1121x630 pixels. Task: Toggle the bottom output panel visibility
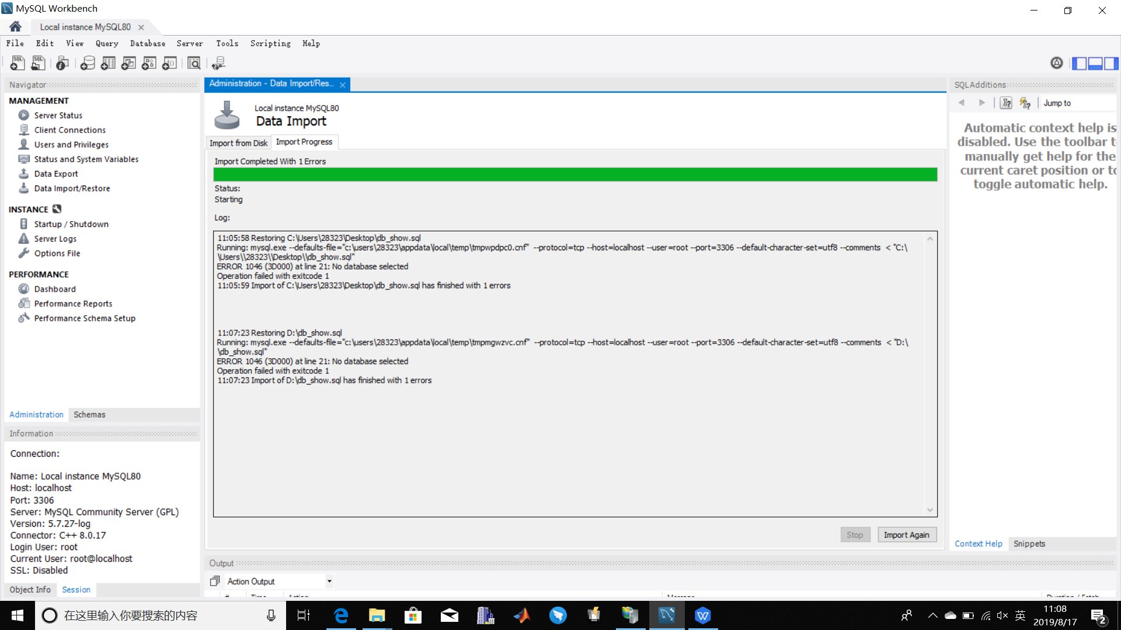click(1095, 63)
